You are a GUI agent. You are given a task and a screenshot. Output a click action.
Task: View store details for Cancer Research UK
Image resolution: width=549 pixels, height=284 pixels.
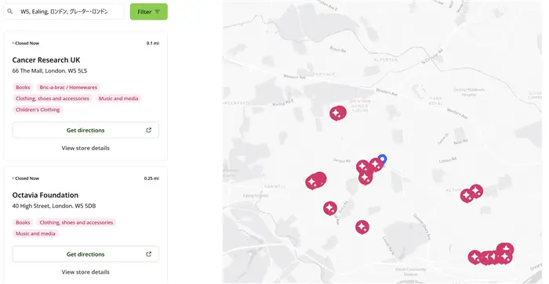[85, 148]
